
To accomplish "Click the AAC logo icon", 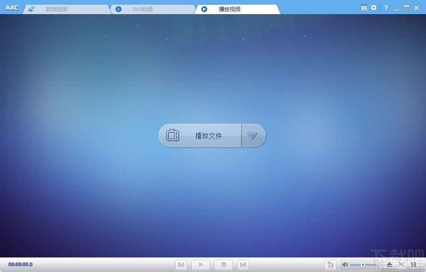I will coord(12,7).
